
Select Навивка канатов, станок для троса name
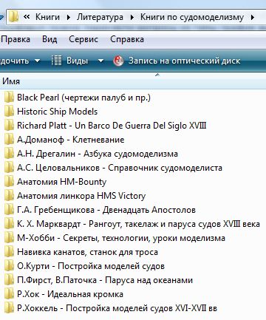point(87,252)
